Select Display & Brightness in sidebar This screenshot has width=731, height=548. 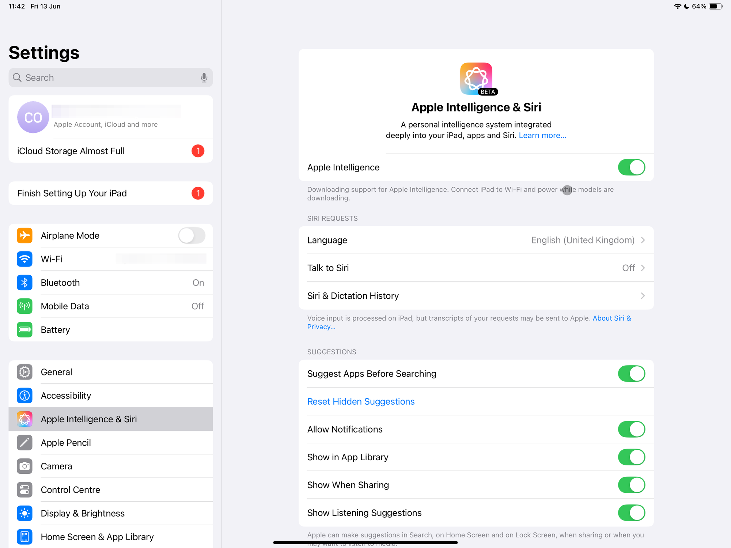tap(83, 513)
